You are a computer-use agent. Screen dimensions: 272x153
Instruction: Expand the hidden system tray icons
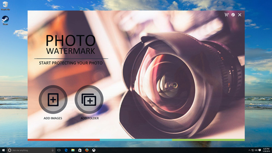(x=249, y=150)
